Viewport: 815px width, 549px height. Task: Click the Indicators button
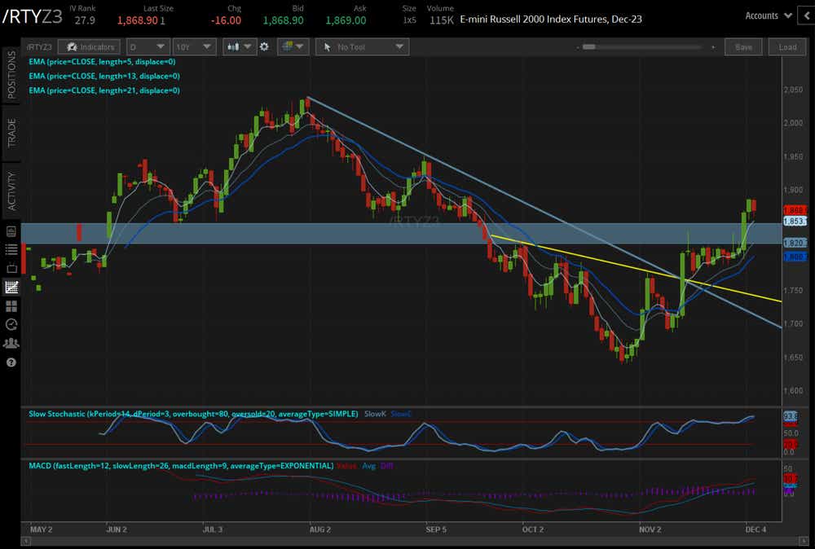click(x=92, y=47)
